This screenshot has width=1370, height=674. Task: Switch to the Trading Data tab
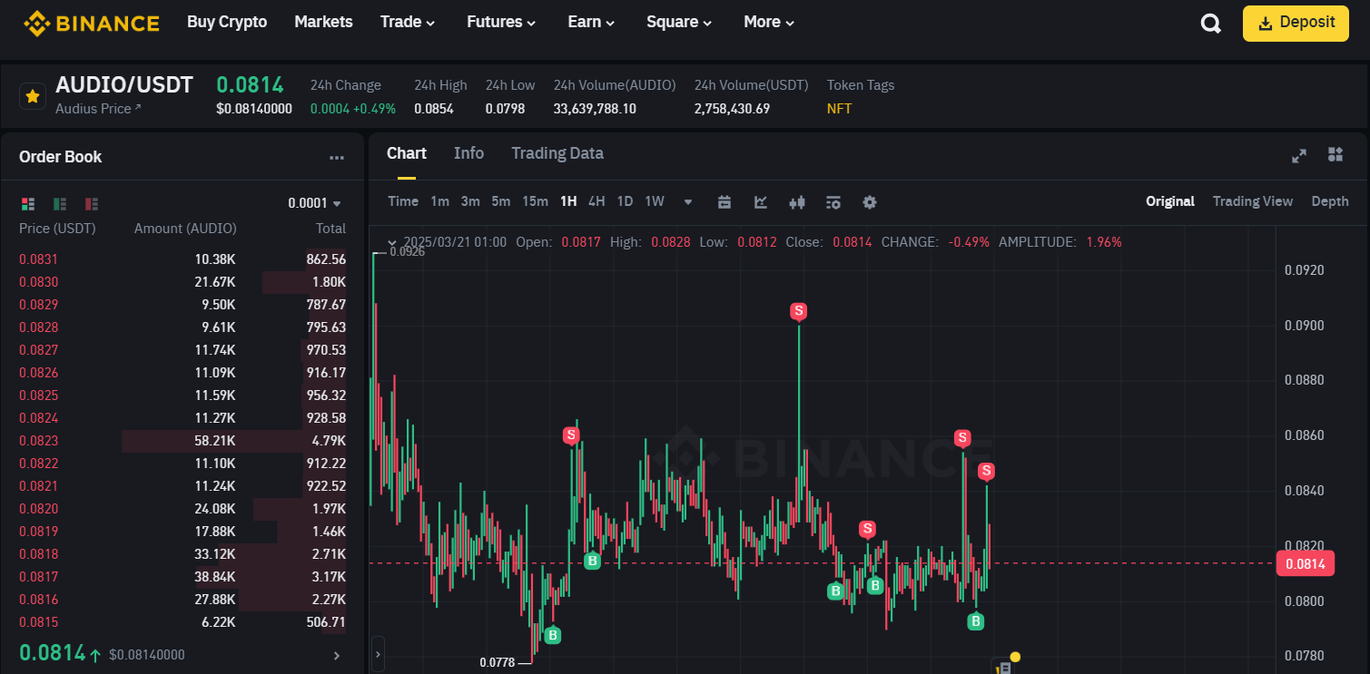tap(557, 152)
